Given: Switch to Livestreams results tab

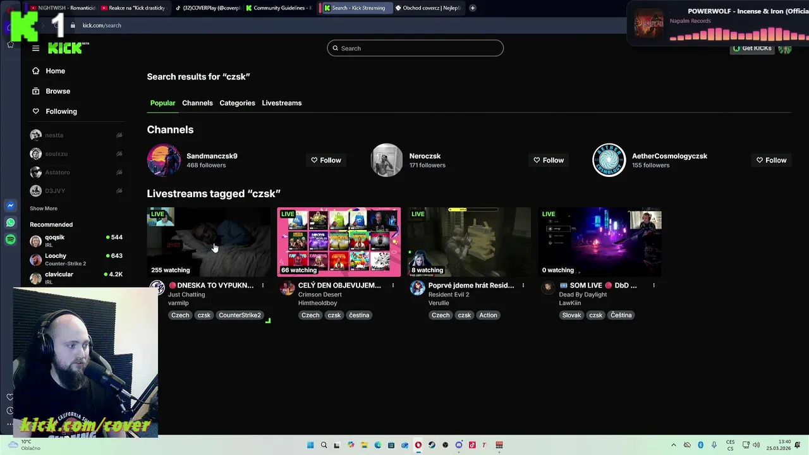Looking at the screenshot, I should coord(282,103).
